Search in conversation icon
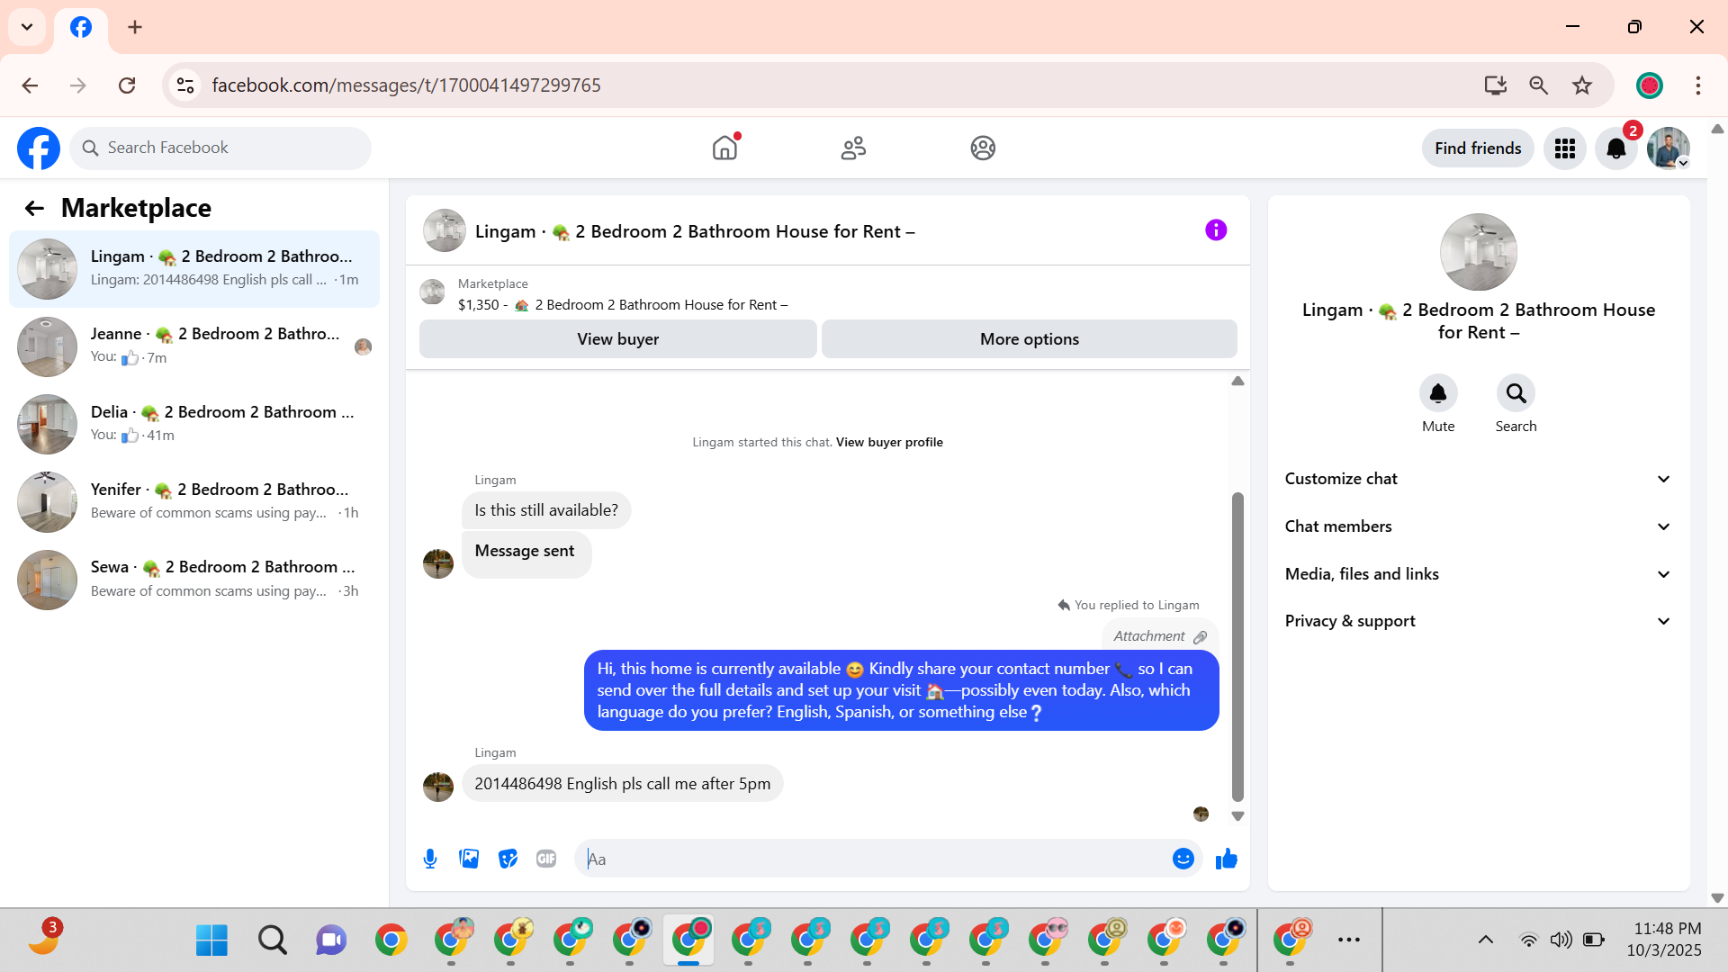The image size is (1728, 972). pos(1516,393)
